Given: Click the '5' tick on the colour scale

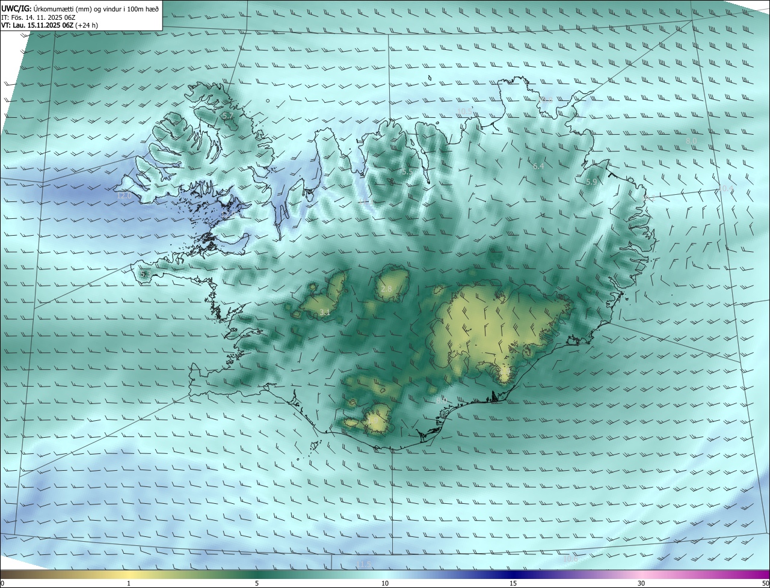Looking at the screenshot, I should (257, 583).
